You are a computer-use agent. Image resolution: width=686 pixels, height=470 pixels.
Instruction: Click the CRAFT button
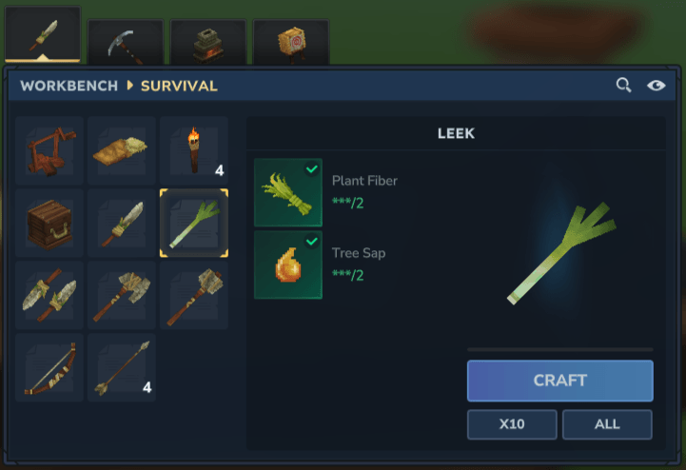click(x=560, y=381)
